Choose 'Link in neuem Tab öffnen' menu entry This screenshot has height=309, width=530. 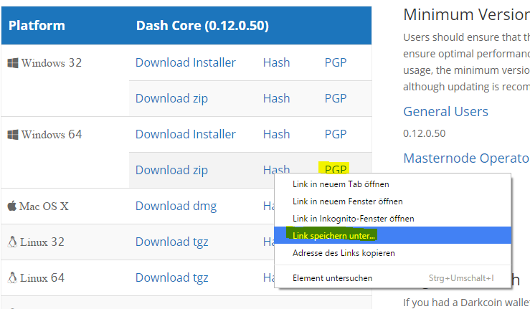pyautogui.click(x=392, y=184)
